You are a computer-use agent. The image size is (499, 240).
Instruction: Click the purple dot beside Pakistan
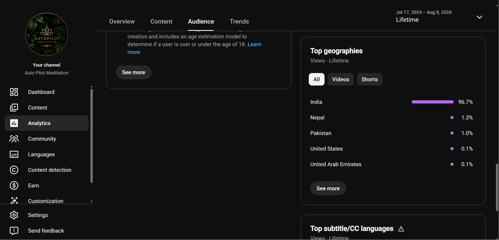[x=452, y=133]
